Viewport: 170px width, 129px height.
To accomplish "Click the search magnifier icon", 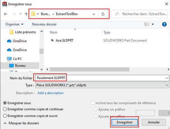I will (117, 14).
